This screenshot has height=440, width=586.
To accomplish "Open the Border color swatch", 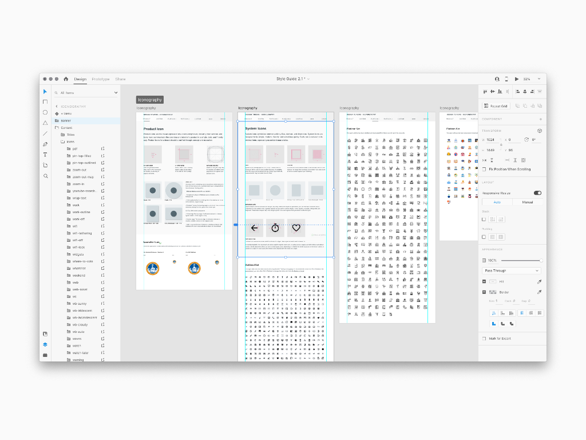I will (493, 292).
